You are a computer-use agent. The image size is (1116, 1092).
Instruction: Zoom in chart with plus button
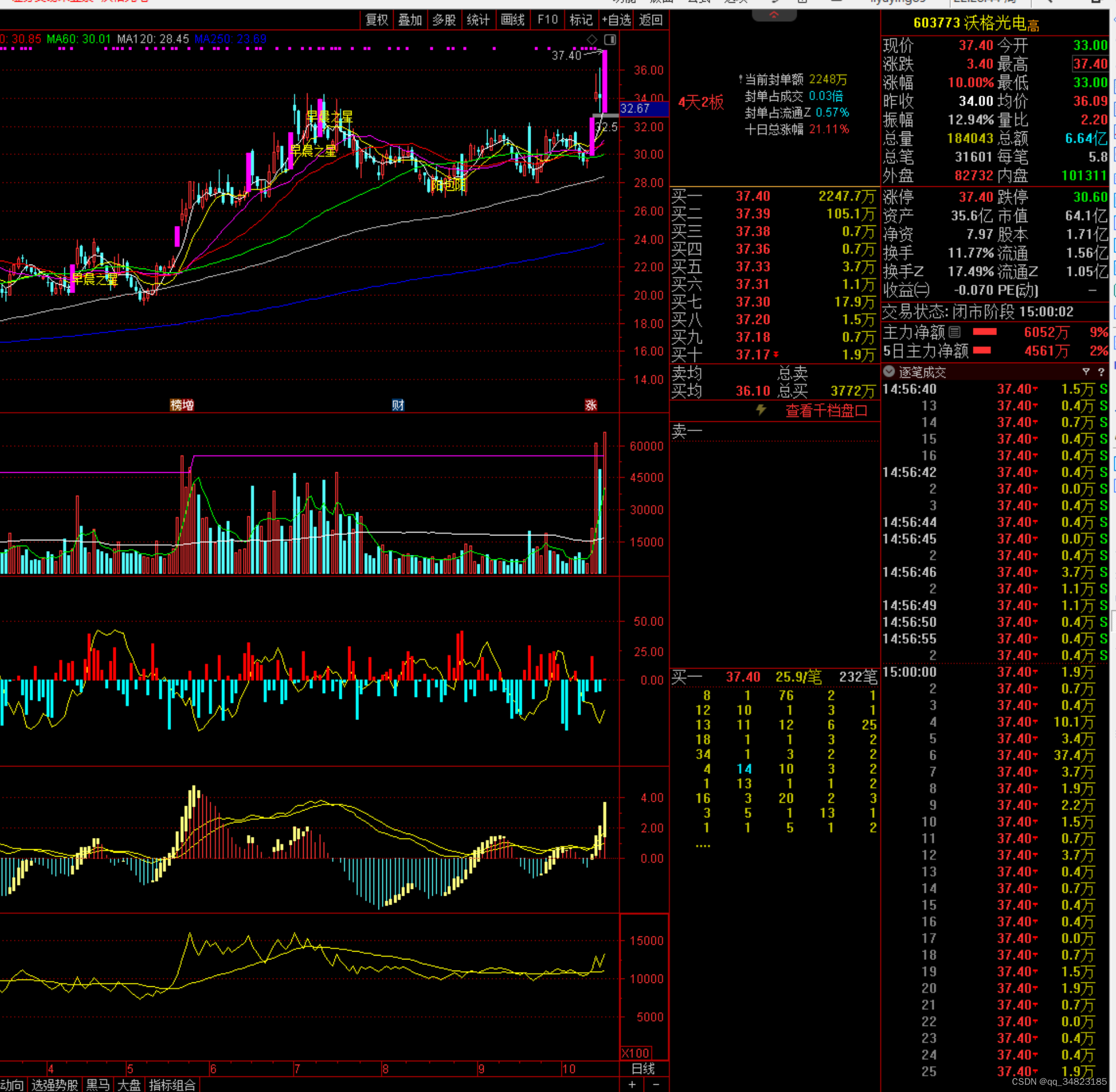[632, 1084]
